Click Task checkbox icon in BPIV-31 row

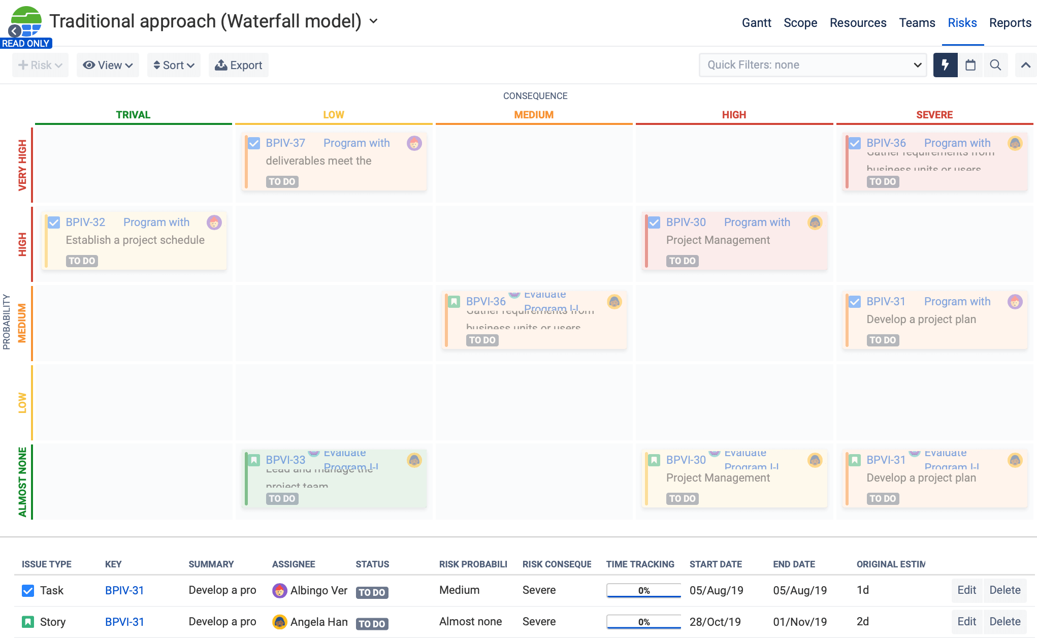[28, 590]
